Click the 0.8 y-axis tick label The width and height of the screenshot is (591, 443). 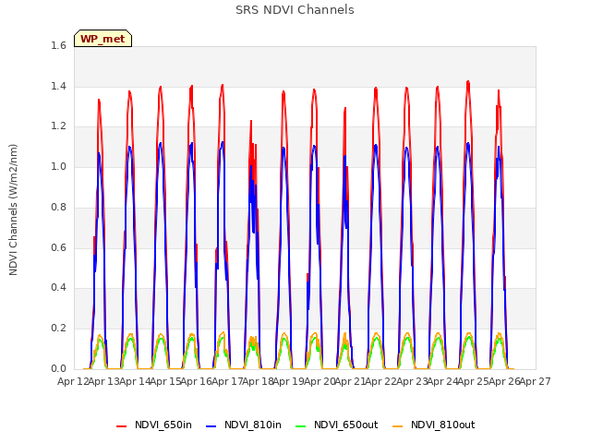click(58, 207)
